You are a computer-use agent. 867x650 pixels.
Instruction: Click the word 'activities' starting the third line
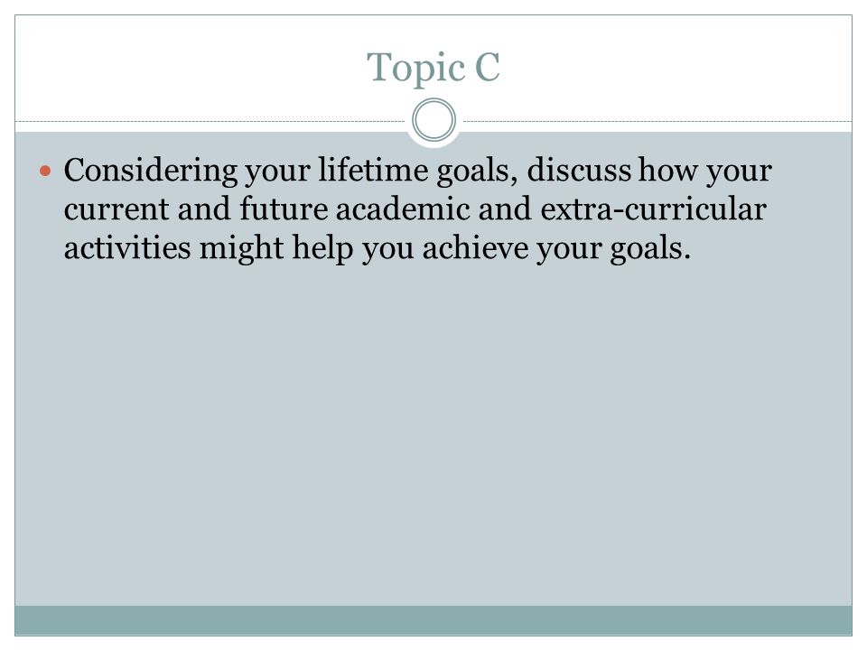pos(127,247)
